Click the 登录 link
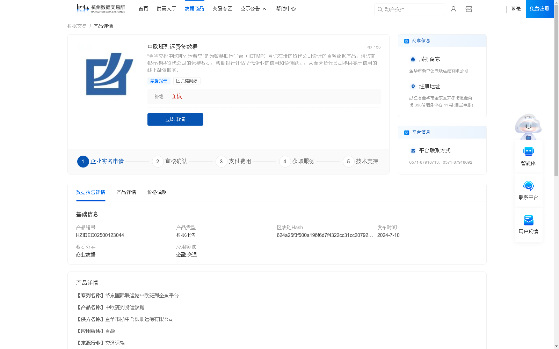 pyautogui.click(x=516, y=9)
